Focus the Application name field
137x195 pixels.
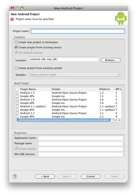81,138
